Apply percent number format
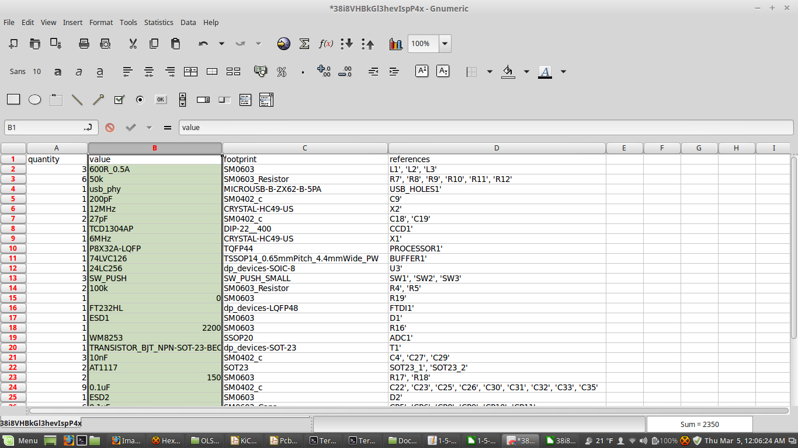 [x=282, y=72]
